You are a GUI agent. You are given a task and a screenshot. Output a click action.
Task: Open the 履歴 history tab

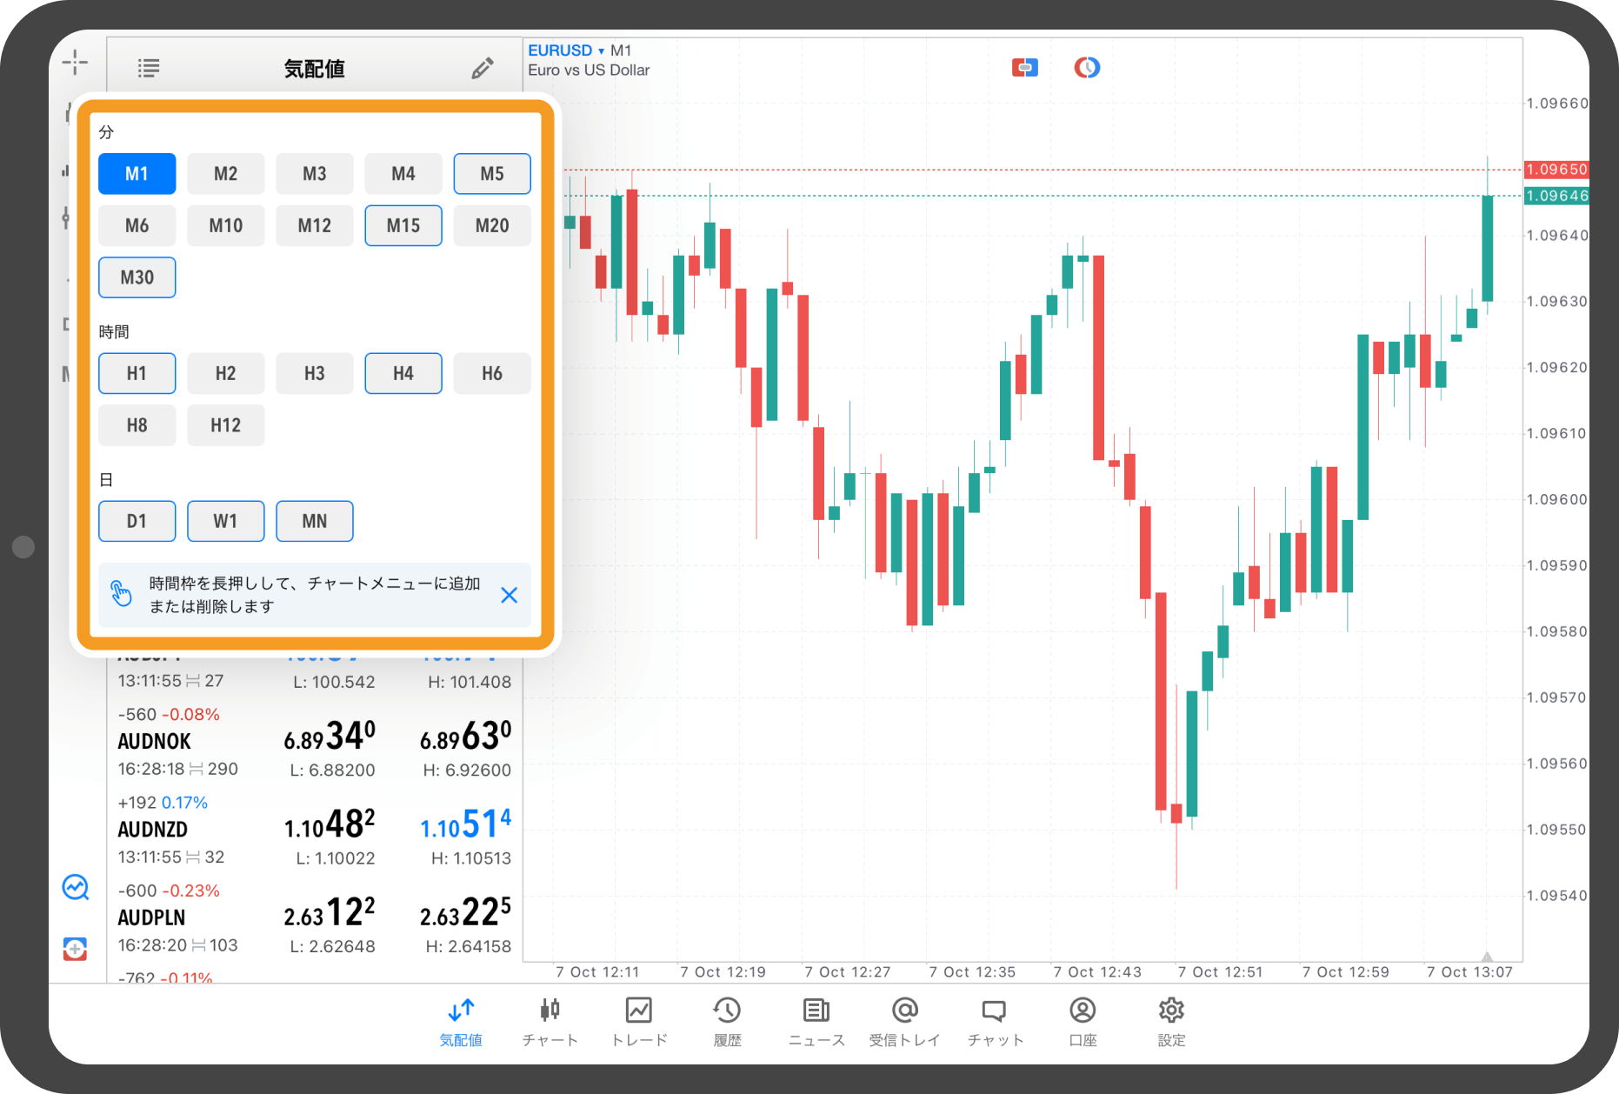pyautogui.click(x=728, y=1022)
